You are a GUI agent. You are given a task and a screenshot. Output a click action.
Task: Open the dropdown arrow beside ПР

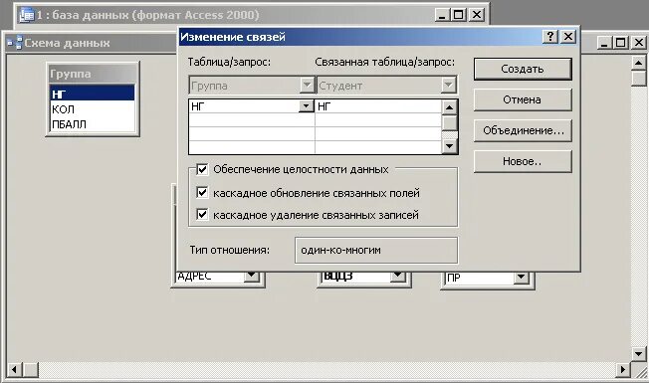(521, 278)
